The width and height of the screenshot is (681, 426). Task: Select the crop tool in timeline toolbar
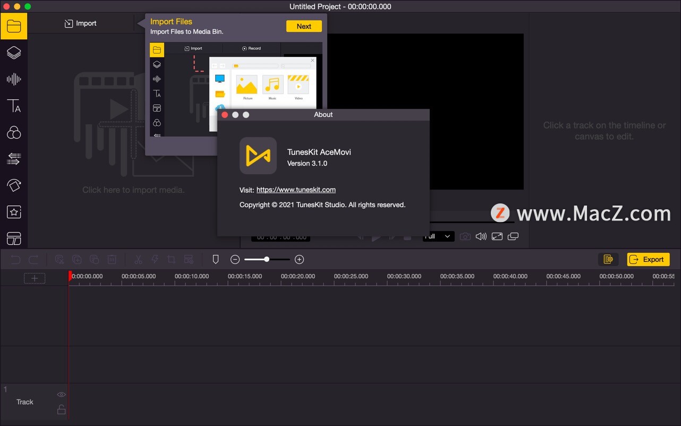tap(171, 260)
